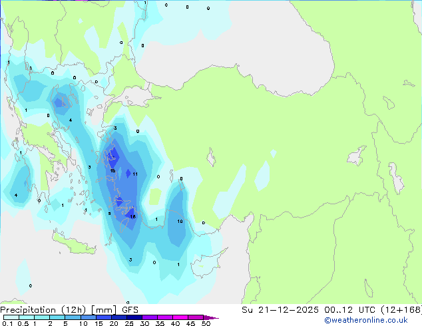Pick the violet swatch between 35 and 40
Image resolution: width=422 pixels, height=326 pixels.
coord(165,317)
